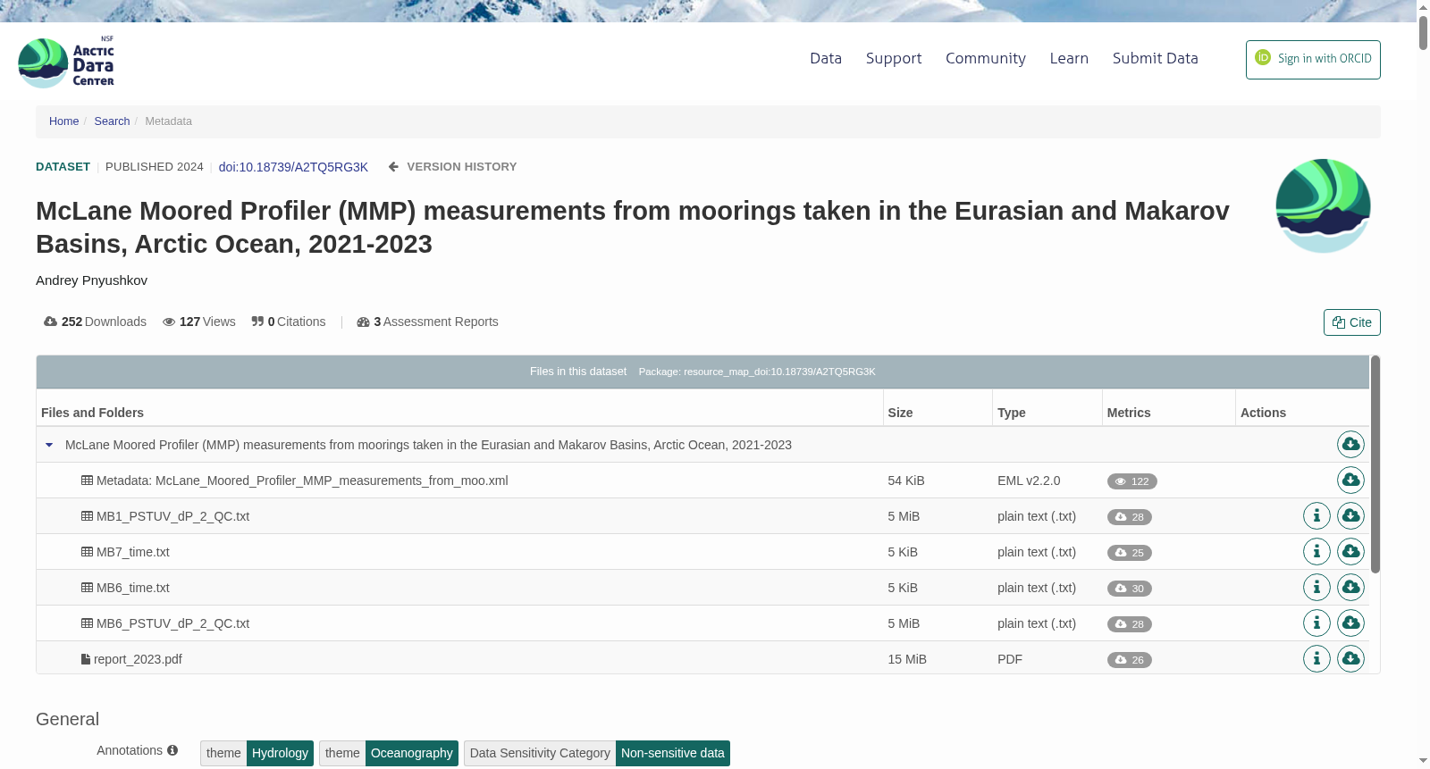This screenshot has height=769, width=1430.
Task: Open the Data menu
Action: [x=826, y=58]
